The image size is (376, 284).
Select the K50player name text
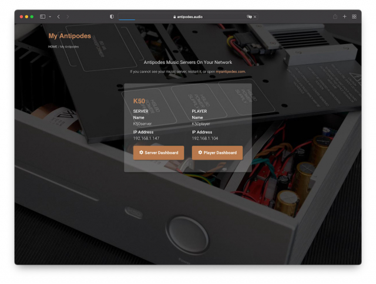click(x=201, y=124)
